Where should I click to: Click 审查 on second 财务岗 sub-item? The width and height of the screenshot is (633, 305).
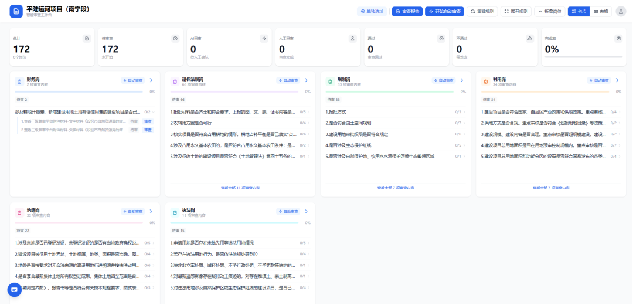pyautogui.click(x=148, y=130)
